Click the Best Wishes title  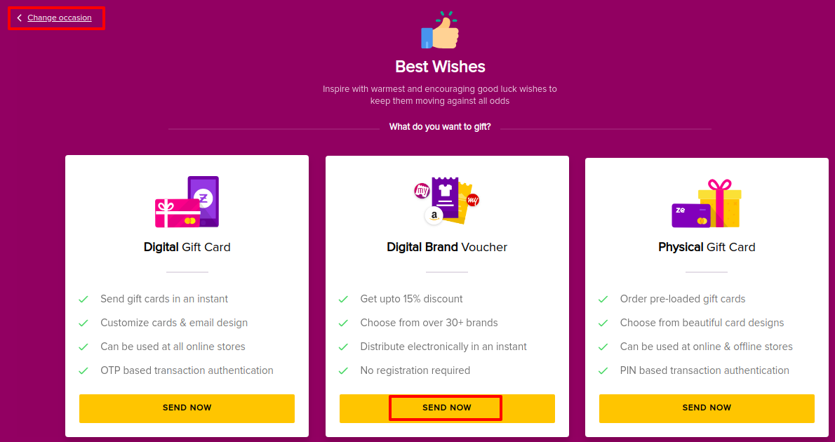pyautogui.click(x=440, y=67)
